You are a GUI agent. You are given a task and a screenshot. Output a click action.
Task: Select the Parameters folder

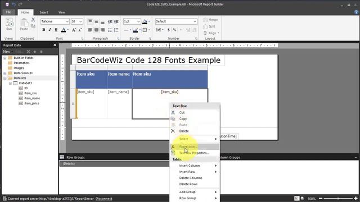[x=19, y=63]
